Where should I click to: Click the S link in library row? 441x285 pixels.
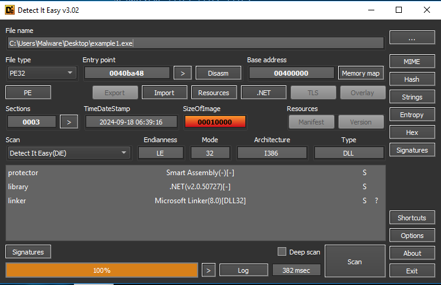click(365, 187)
